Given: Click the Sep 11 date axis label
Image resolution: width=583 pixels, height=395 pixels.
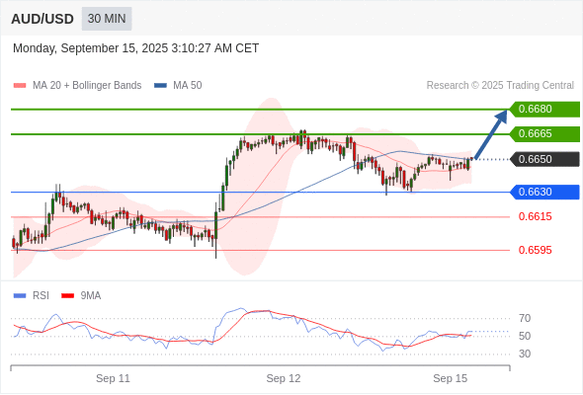Looking at the screenshot, I should (113, 378).
